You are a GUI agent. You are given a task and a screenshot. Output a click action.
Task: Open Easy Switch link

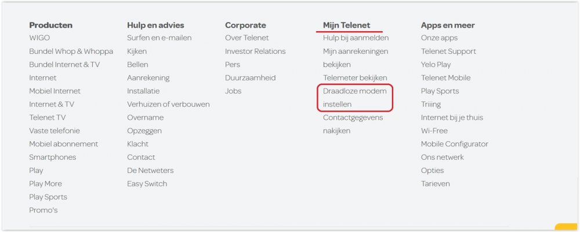pyautogui.click(x=147, y=184)
